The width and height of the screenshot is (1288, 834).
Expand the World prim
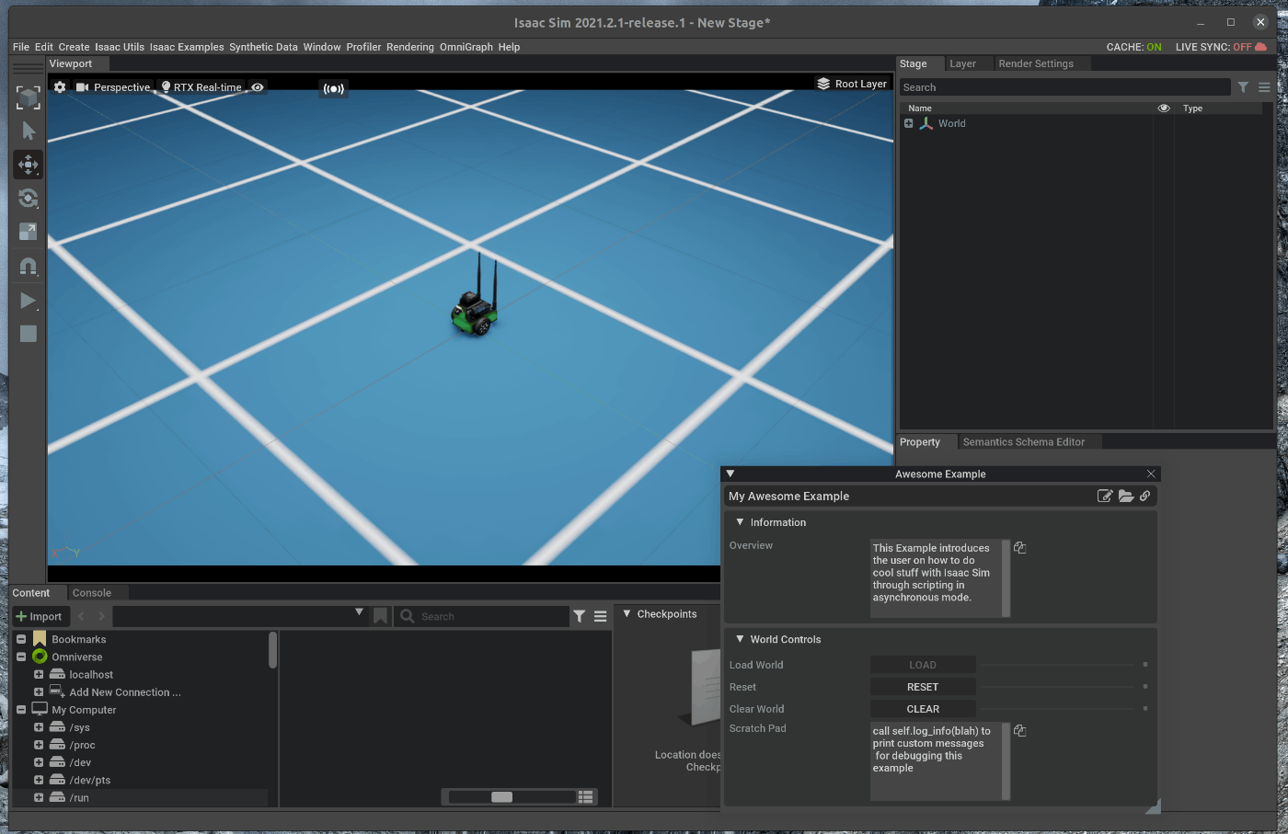coord(909,123)
